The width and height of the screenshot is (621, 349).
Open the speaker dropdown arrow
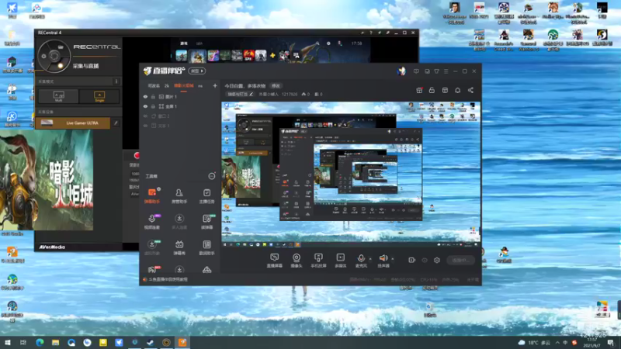pos(393,259)
